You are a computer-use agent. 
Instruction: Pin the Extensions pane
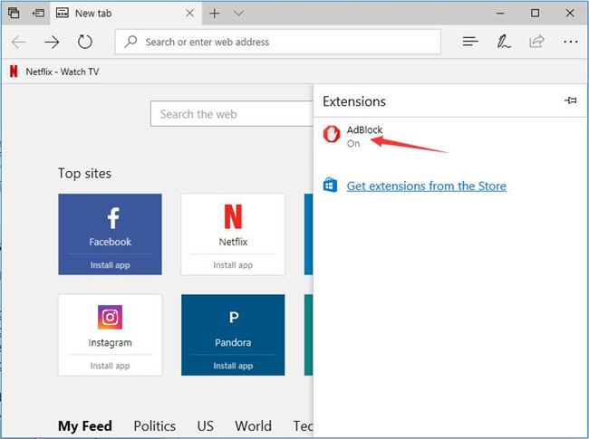pos(570,100)
